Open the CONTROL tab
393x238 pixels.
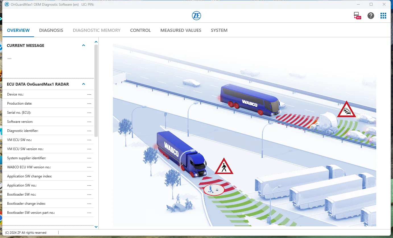point(140,30)
